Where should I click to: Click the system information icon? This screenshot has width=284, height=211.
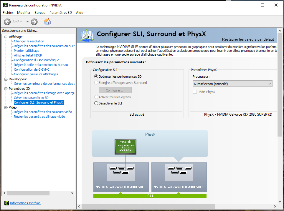(7, 203)
